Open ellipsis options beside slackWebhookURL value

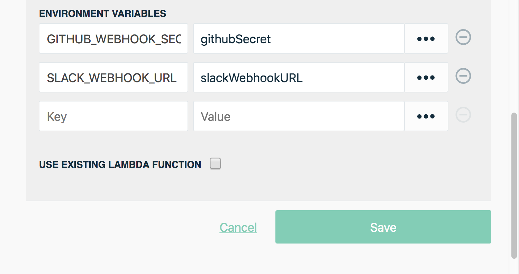[426, 77]
